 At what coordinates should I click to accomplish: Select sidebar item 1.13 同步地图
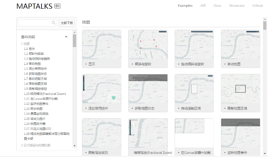point(33,109)
